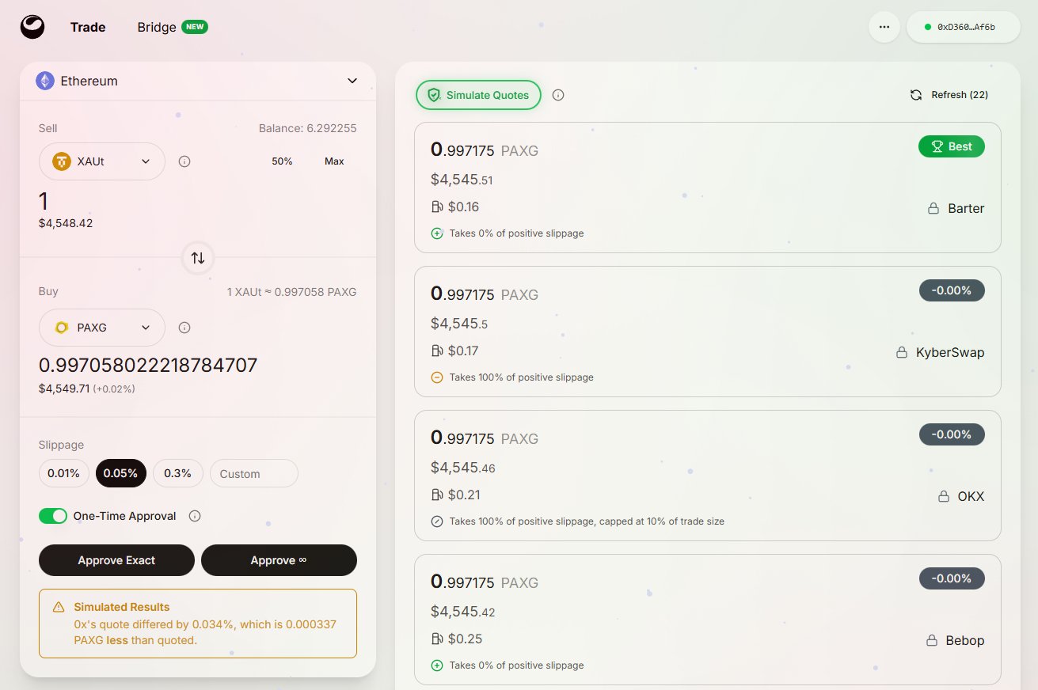Viewport: 1038px width, 690px height.
Task: Click info icon next to One-Time Approval
Action: [x=195, y=516]
